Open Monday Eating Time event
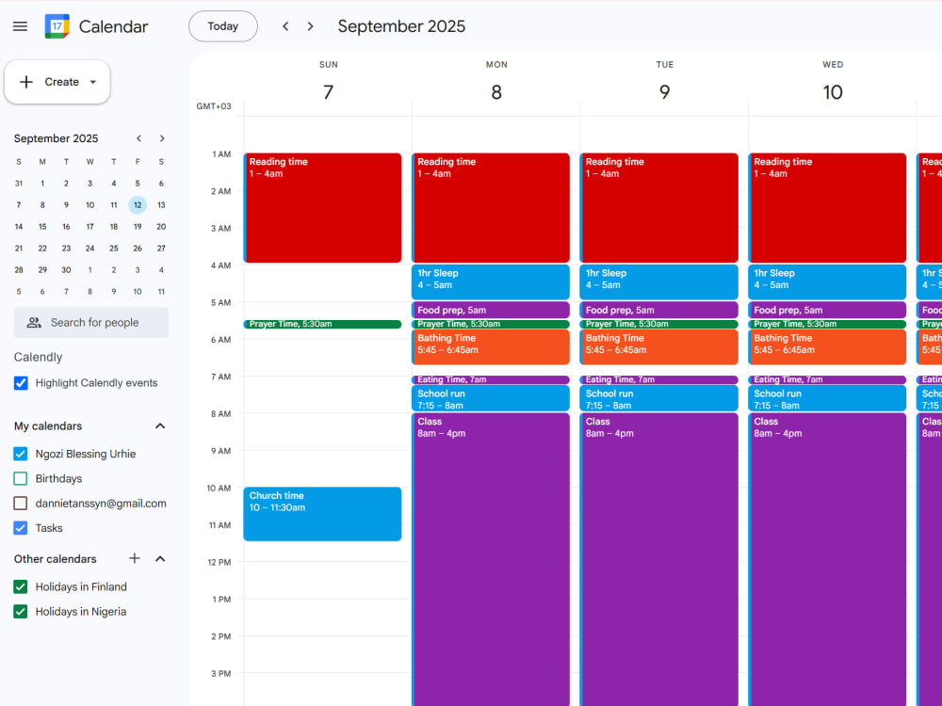Viewport: 942px width, 706px height. click(491, 379)
